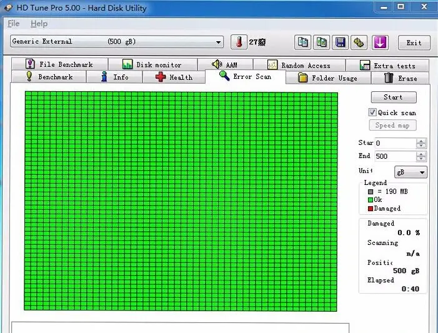Copy screenshot to clipboard icon
This screenshot has width=438, height=333.
(x=321, y=42)
